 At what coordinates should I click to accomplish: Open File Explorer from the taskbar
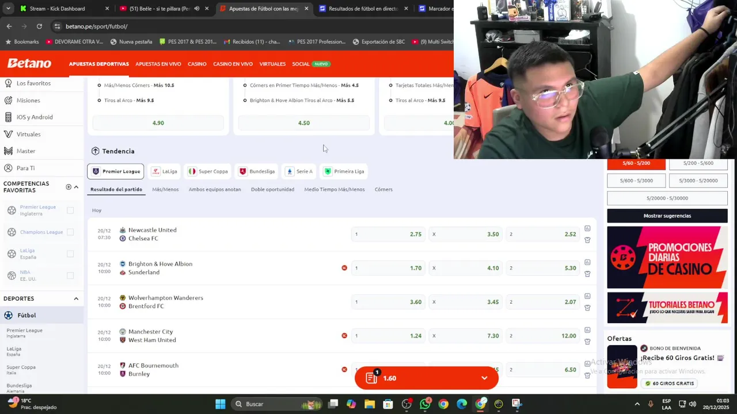coord(370,404)
